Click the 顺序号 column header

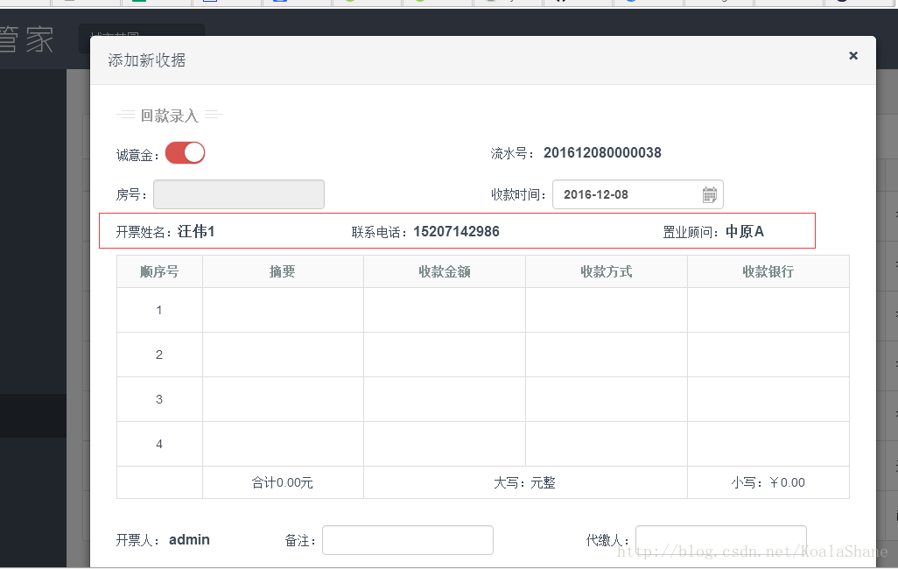pyautogui.click(x=159, y=271)
